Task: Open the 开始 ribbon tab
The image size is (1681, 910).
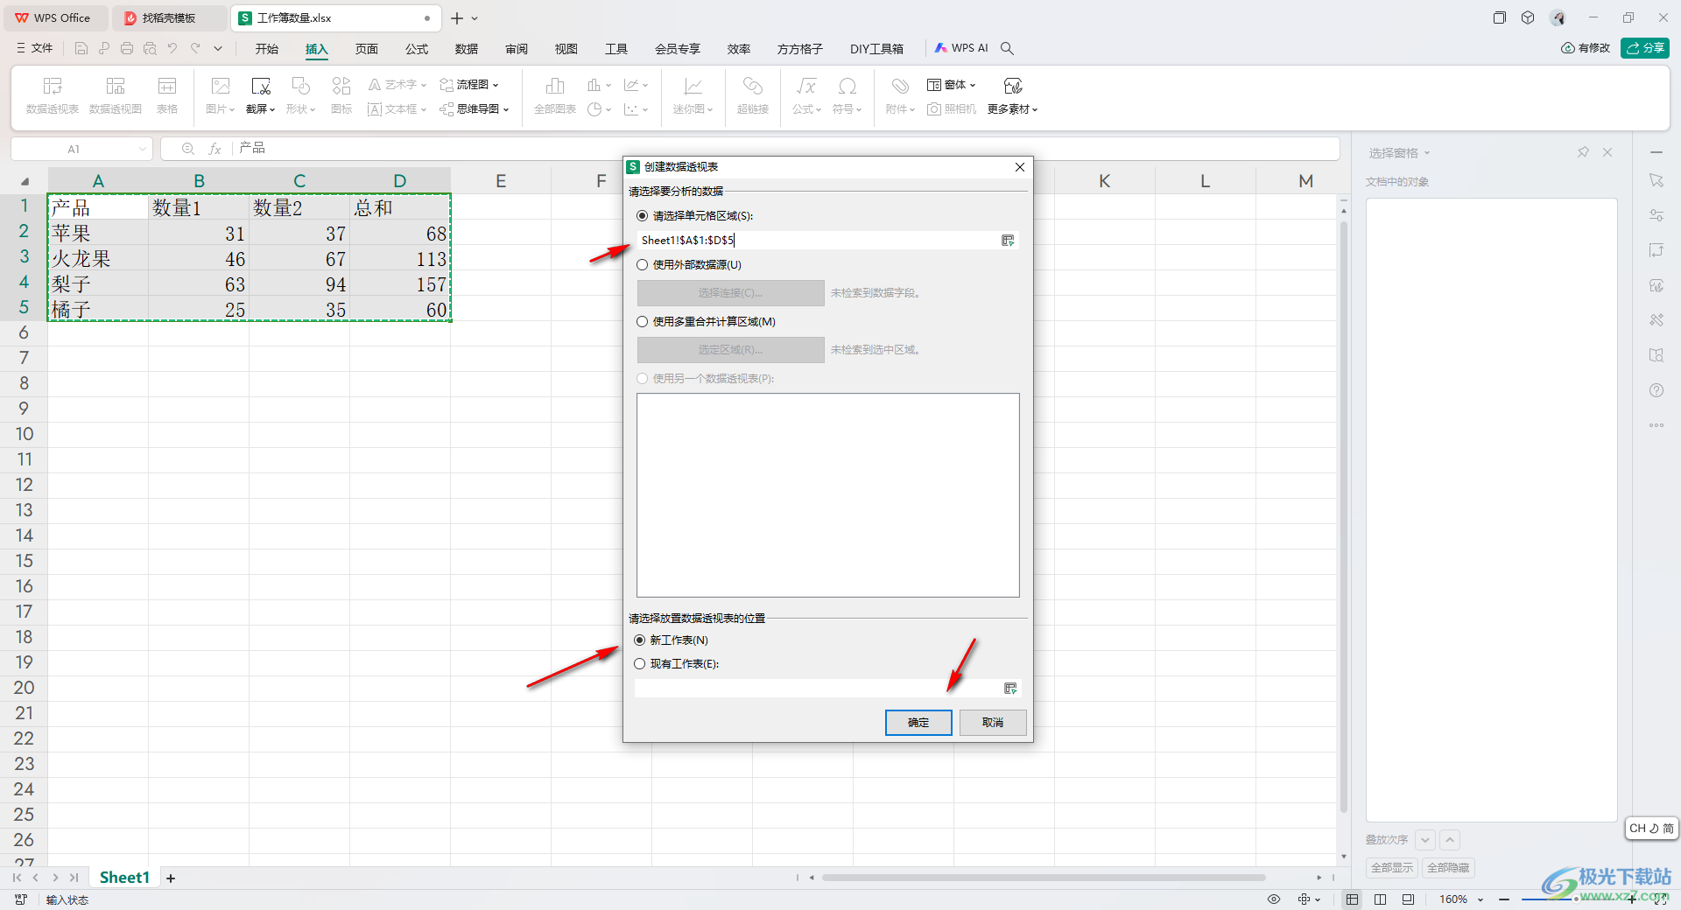Action: 267,49
